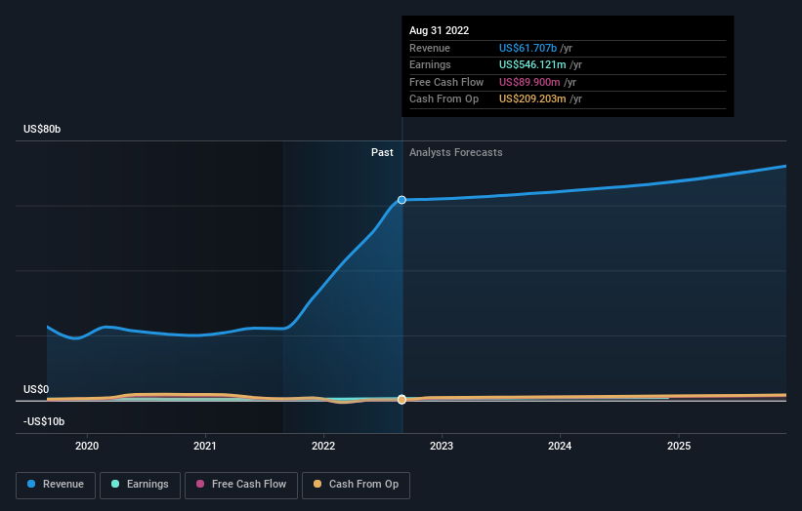Click the 2024 x-axis label
The image size is (802, 511).
pos(560,446)
